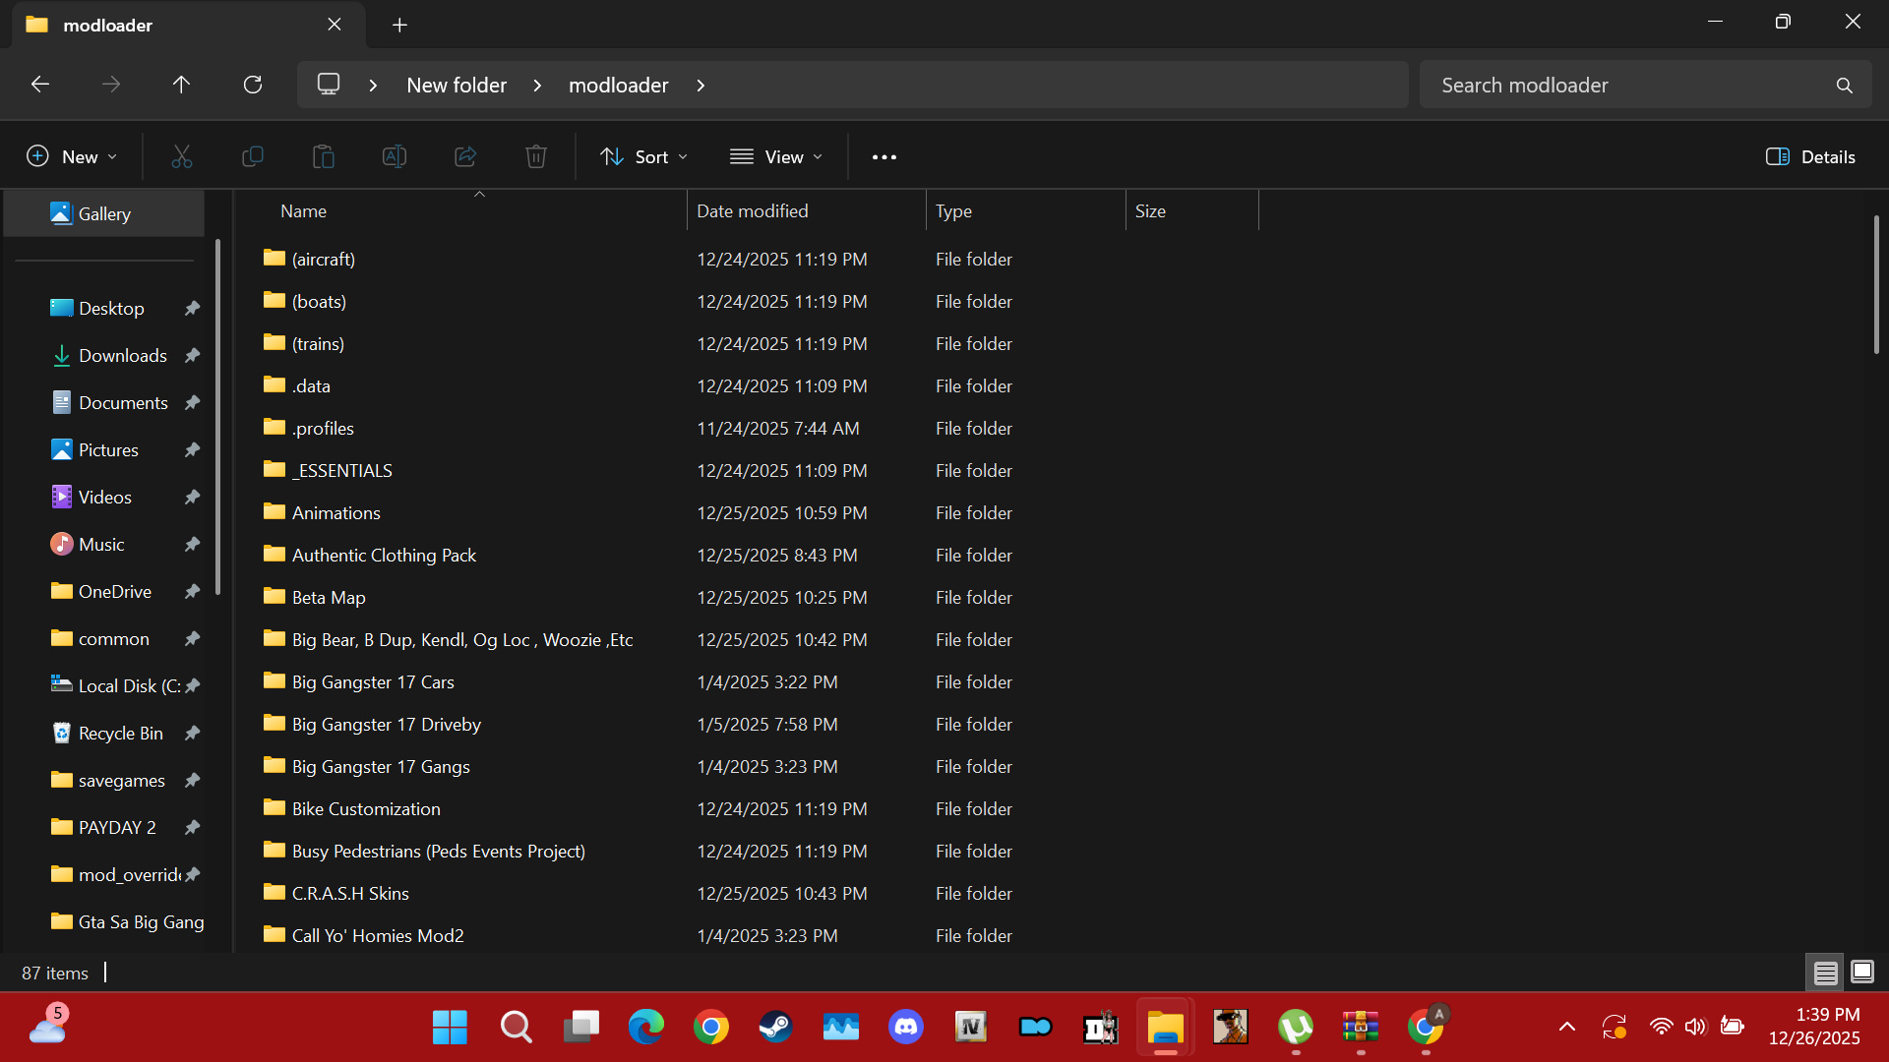The width and height of the screenshot is (1889, 1062).
Task: Click the Paste clipboard icon
Action: (324, 156)
